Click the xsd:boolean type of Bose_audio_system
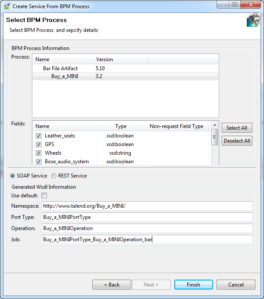 [x=120, y=162]
